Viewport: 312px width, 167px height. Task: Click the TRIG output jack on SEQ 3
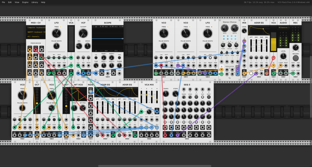[x=184, y=135]
